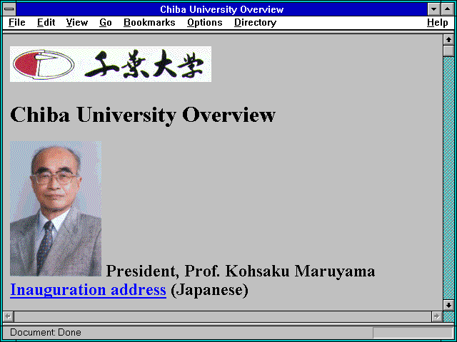The width and height of the screenshot is (457, 342).
Task: Open the Options menu
Action: click(205, 22)
